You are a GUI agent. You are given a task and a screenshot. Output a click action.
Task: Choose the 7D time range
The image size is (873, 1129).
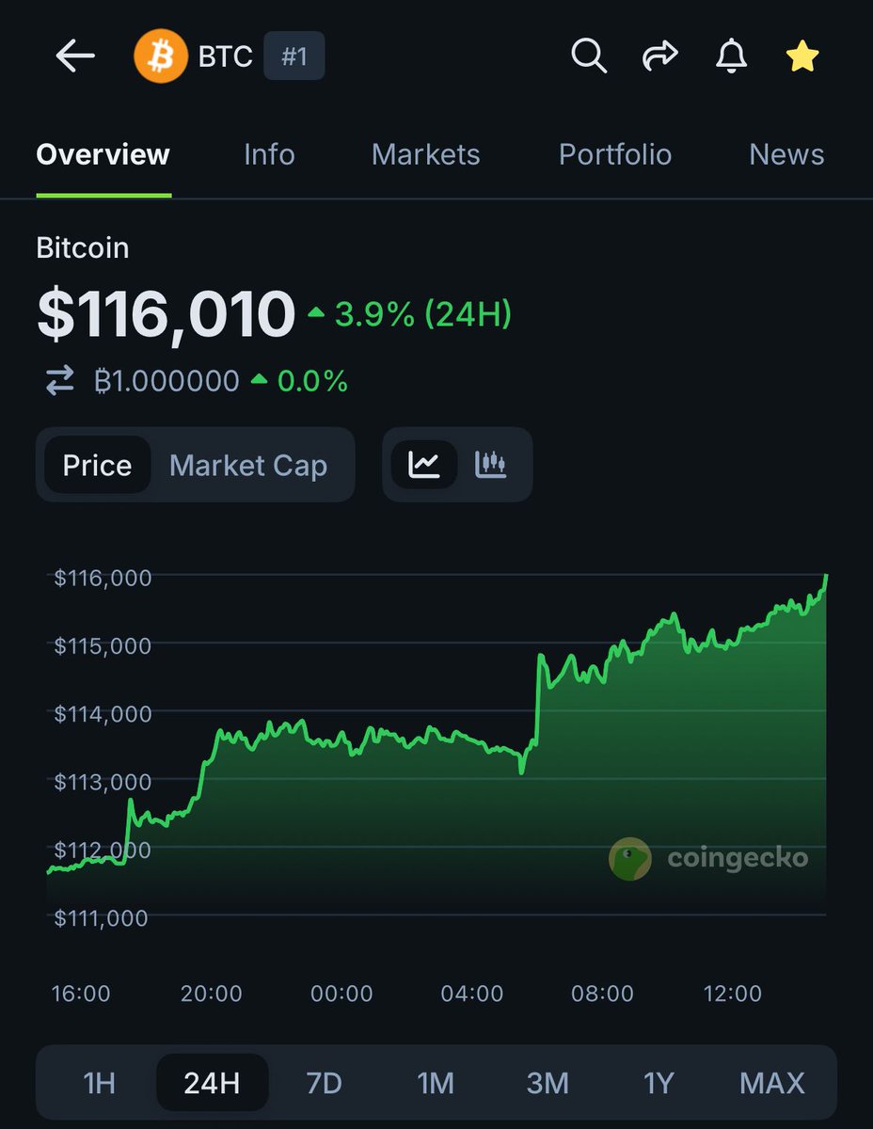pos(324,1083)
